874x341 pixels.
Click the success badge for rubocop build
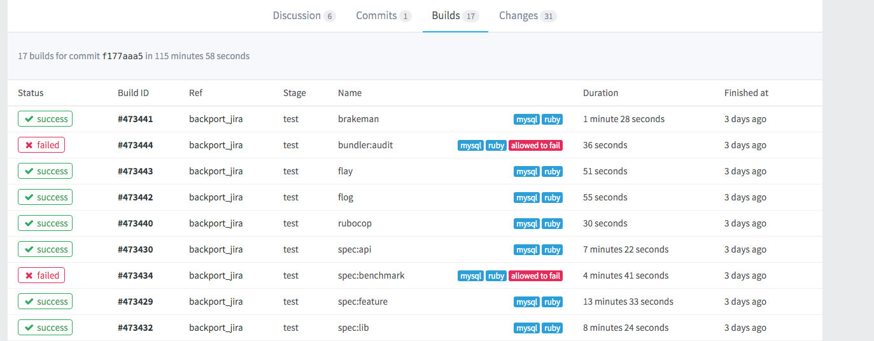click(45, 223)
